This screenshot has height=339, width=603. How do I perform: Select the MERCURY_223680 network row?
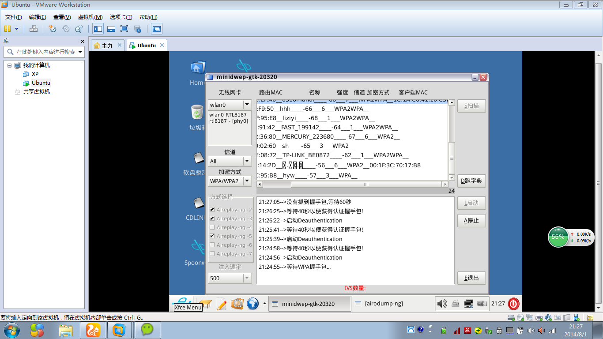pos(352,137)
